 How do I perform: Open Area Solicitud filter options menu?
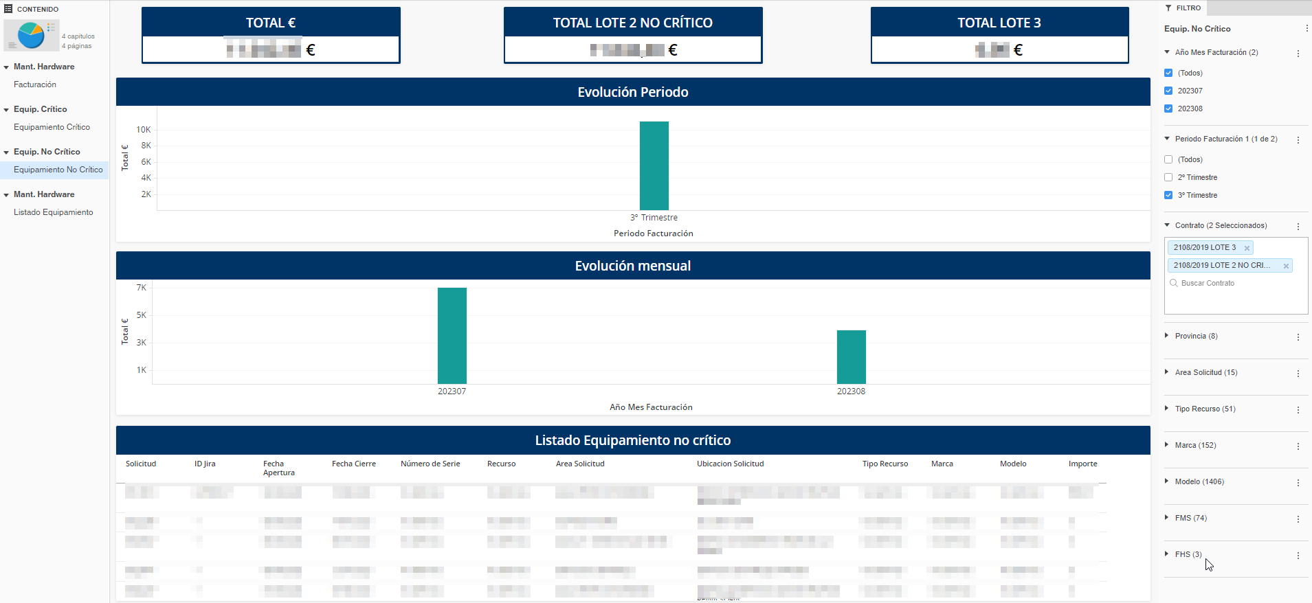pos(1298,374)
